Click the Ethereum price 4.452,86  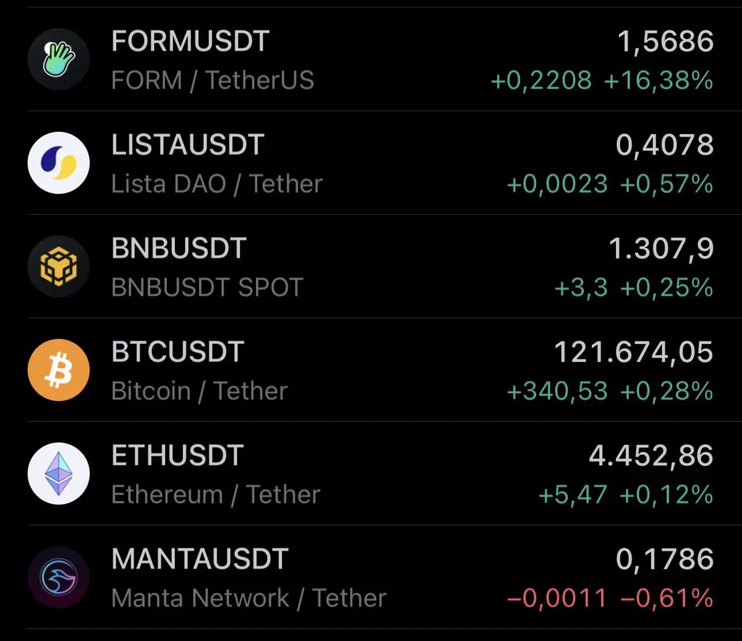coord(651,456)
